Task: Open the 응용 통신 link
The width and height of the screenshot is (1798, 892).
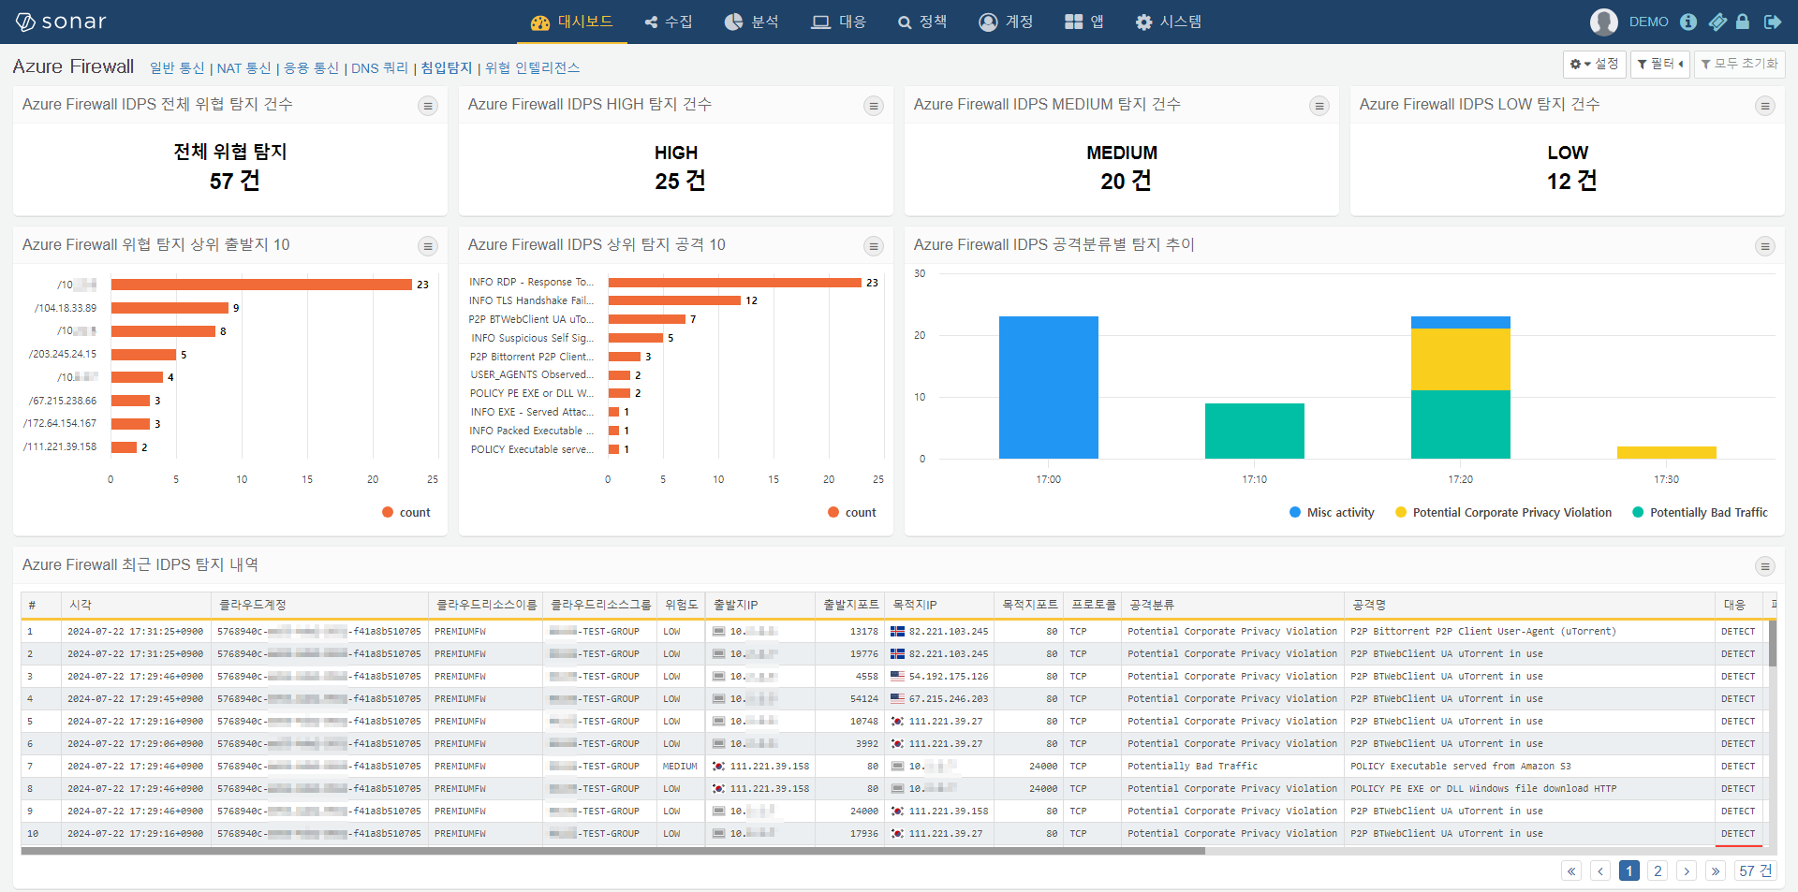Action: point(311,67)
